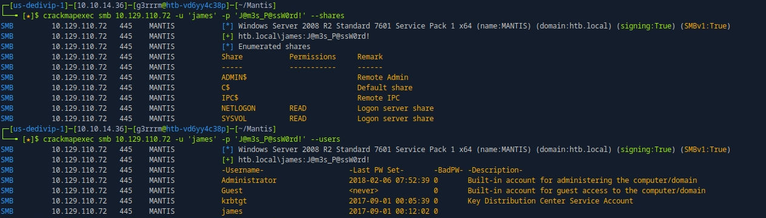Select the C$ share entry
The width and height of the screenshot is (766, 218).
(x=226, y=88)
